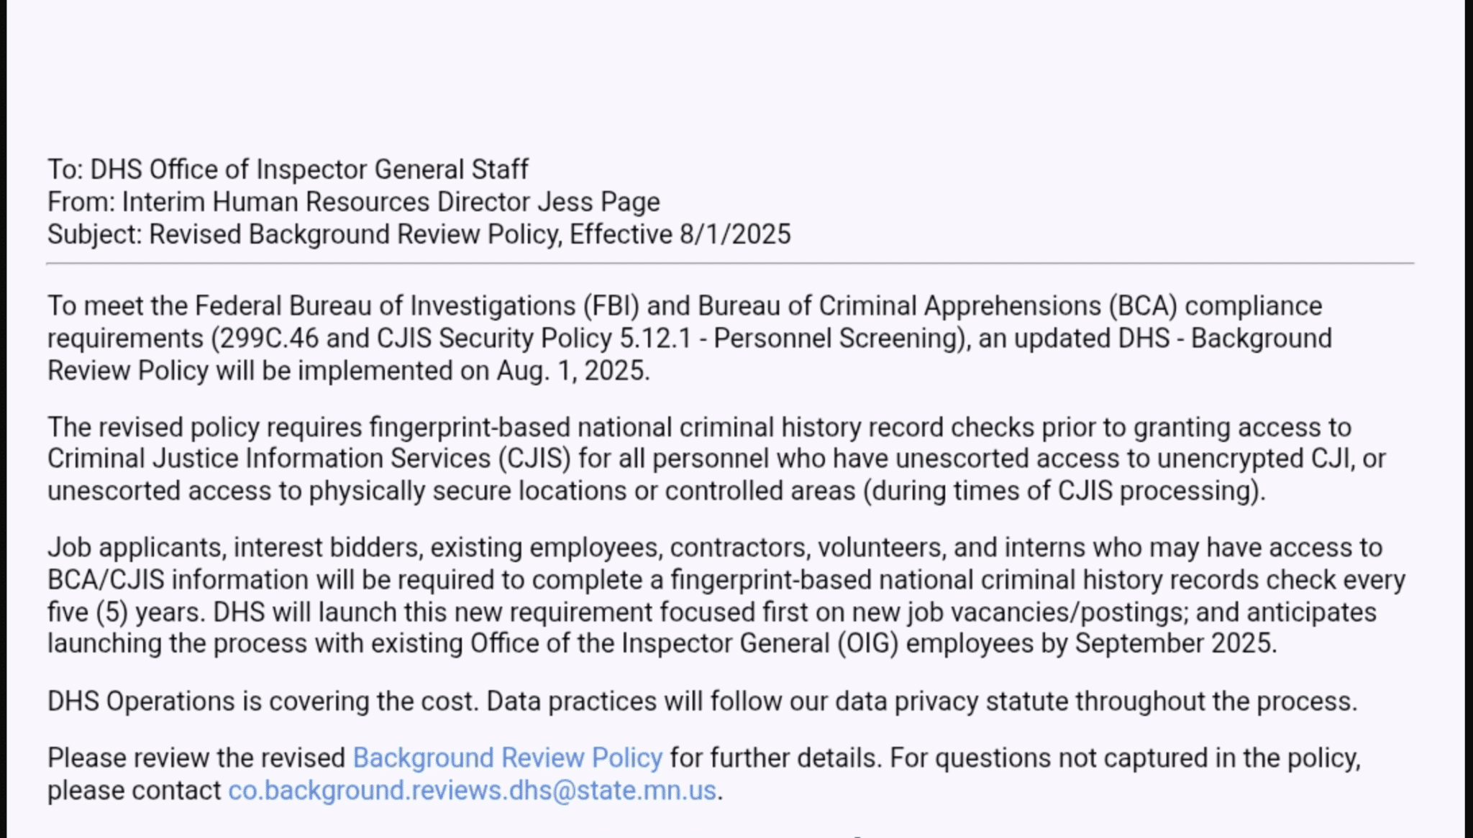This screenshot has width=1473, height=838.
Task: Click the "Job applicants, interest bidders" text
Action: tap(233, 548)
